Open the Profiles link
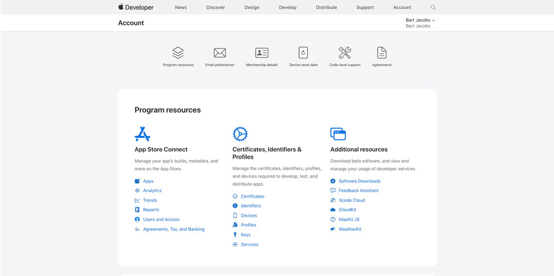The width and height of the screenshot is (554, 276). [x=248, y=225]
